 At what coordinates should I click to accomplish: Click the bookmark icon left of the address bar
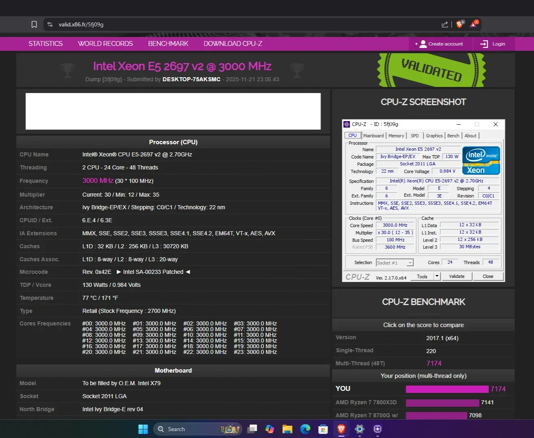(x=34, y=24)
